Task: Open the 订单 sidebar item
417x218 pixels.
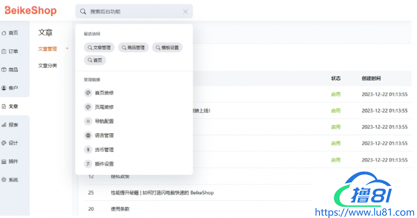Action: tap(10, 52)
